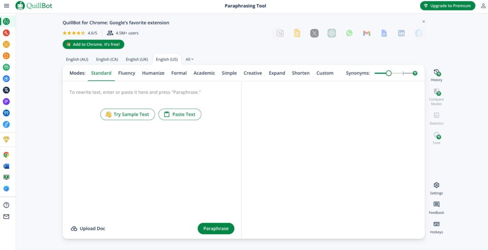Click the Paste Text button
This screenshot has width=488, height=250.
click(180, 114)
